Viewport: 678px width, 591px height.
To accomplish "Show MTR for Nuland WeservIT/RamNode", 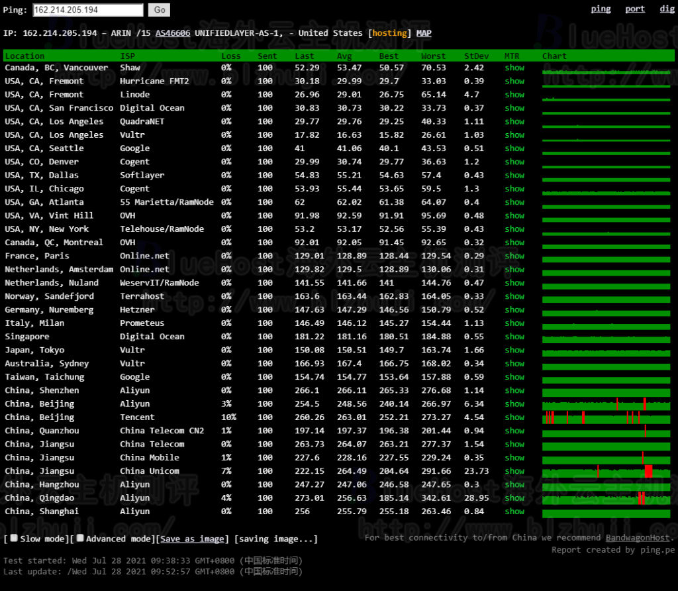I will [514, 283].
